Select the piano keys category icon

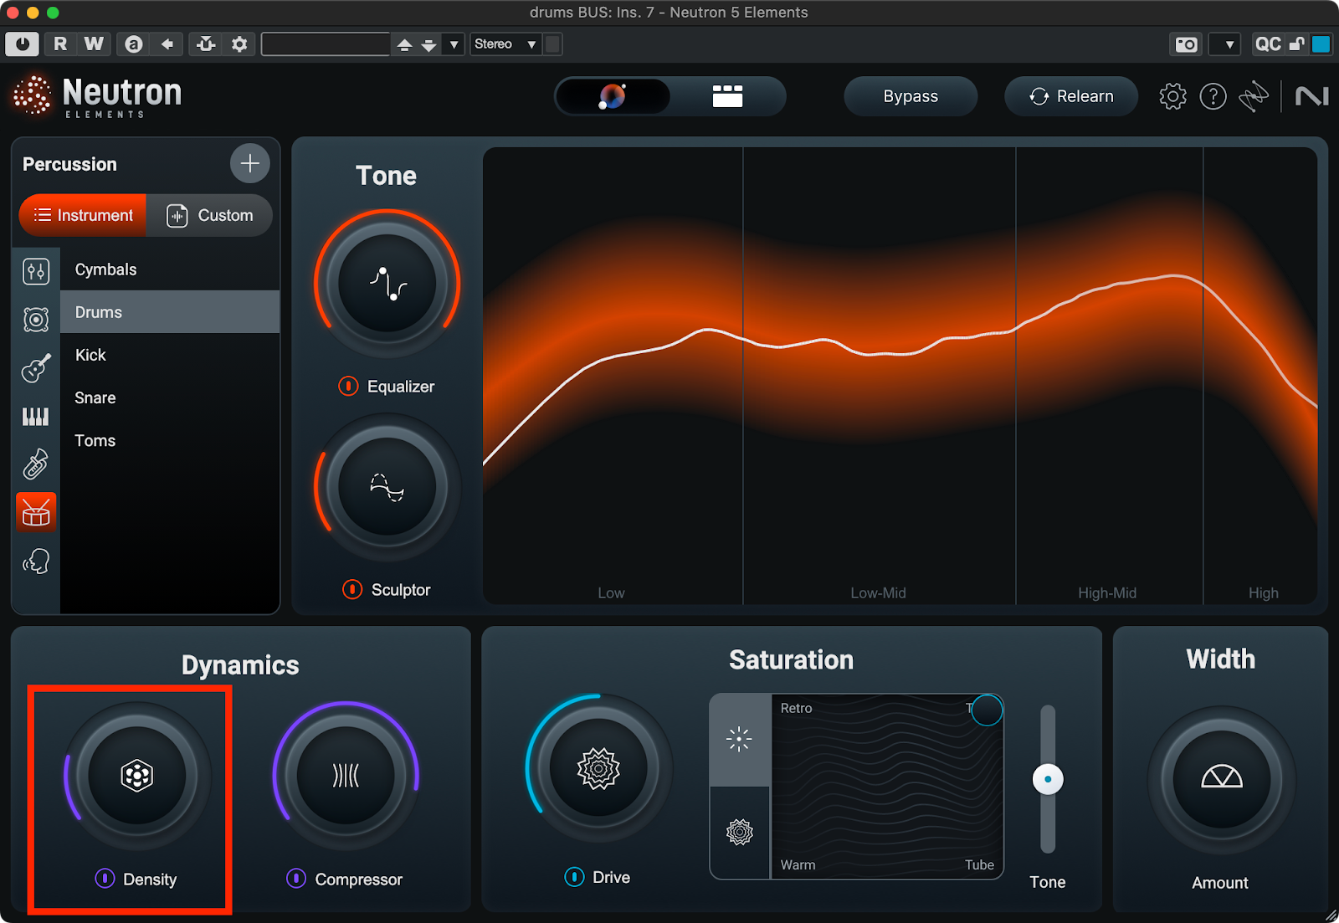tap(36, 416)
